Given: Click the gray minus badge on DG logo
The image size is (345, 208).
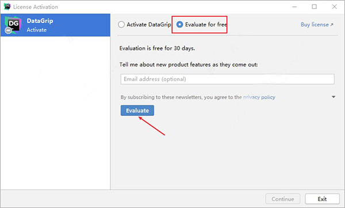Looking at the screenshot, I should tap(9, 31).
